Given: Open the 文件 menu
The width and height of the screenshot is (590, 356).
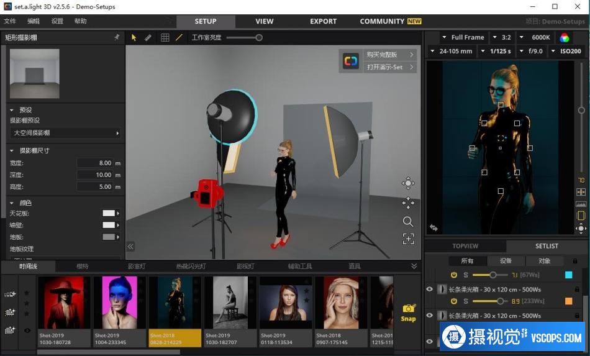Looking at the screenshot, I should coord(10,21).
